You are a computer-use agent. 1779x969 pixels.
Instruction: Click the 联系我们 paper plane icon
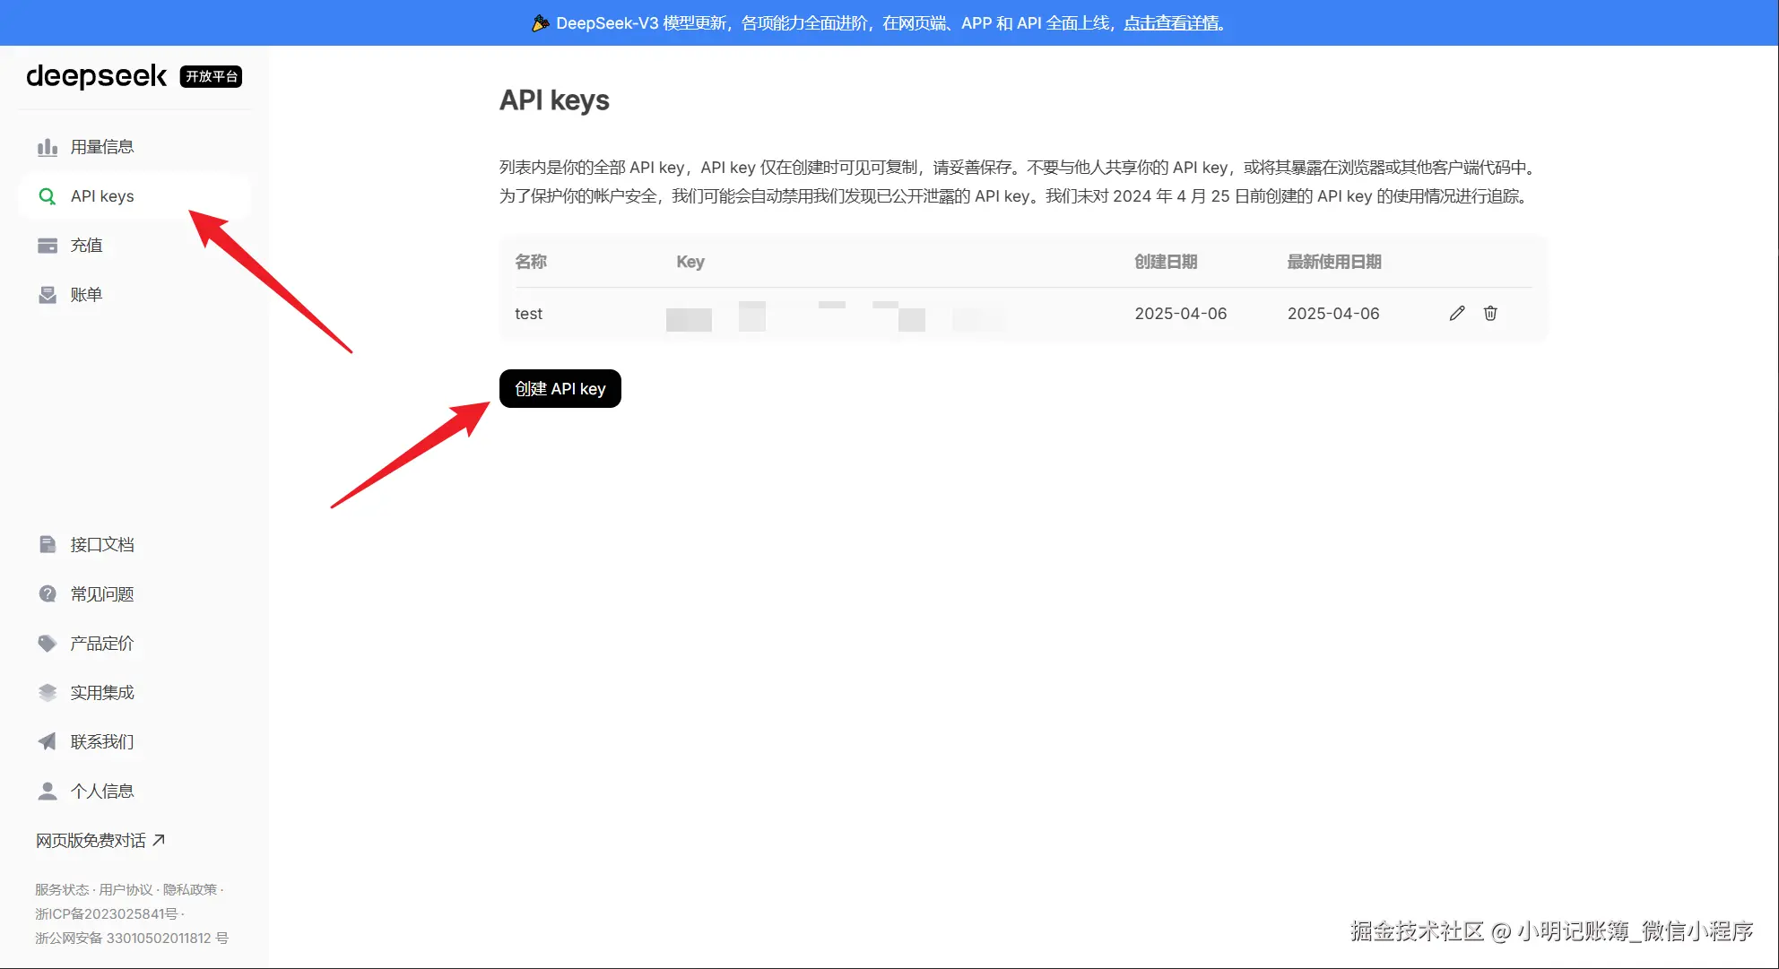coord(48,741)
